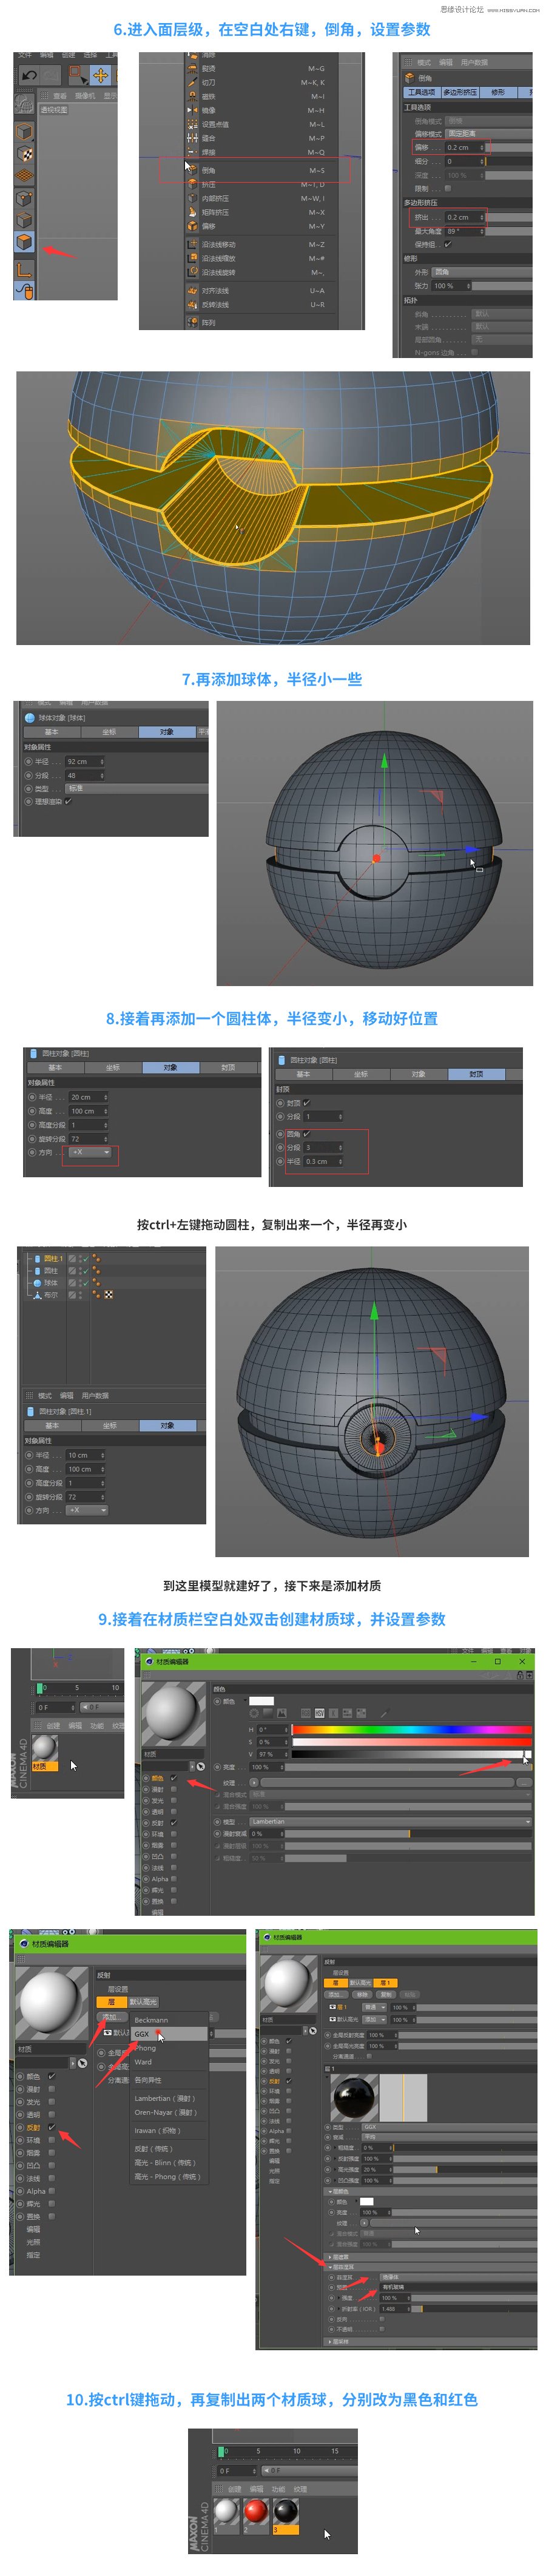Screen dimensions: 546x2576
Task: Click the 偏移 0.2 cm input field
Action: pos(465,147)
